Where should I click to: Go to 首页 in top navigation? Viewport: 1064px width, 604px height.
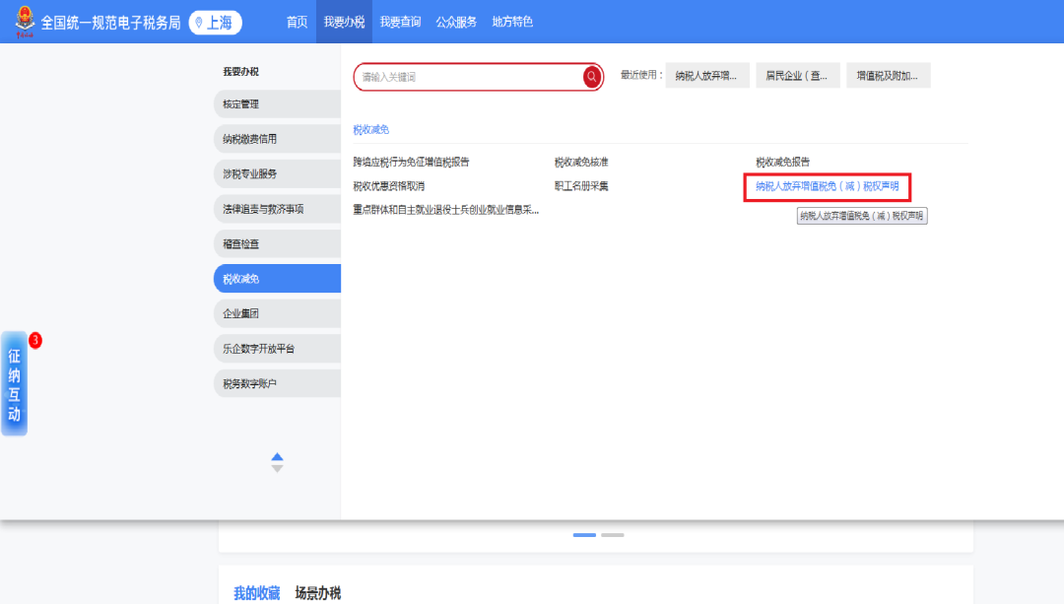click(x=297, y=22)
